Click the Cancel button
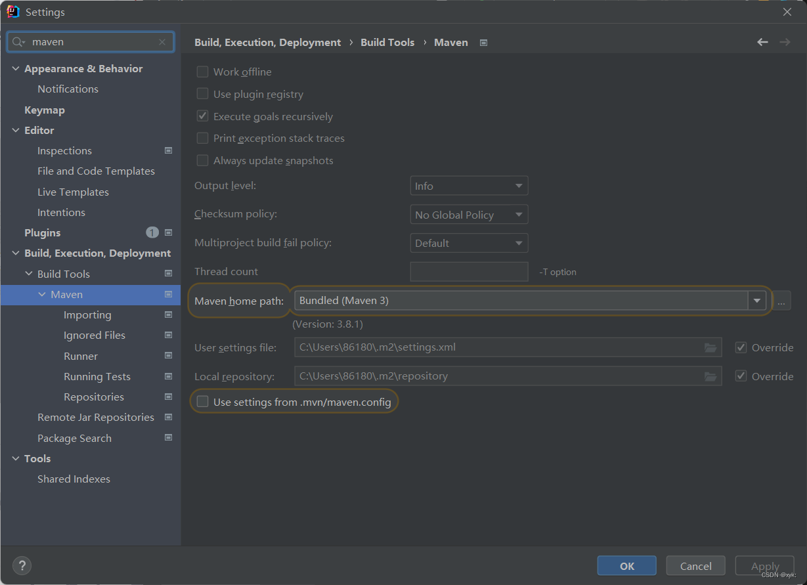Viewport: 807px width, 585px height. pos(695,566)
